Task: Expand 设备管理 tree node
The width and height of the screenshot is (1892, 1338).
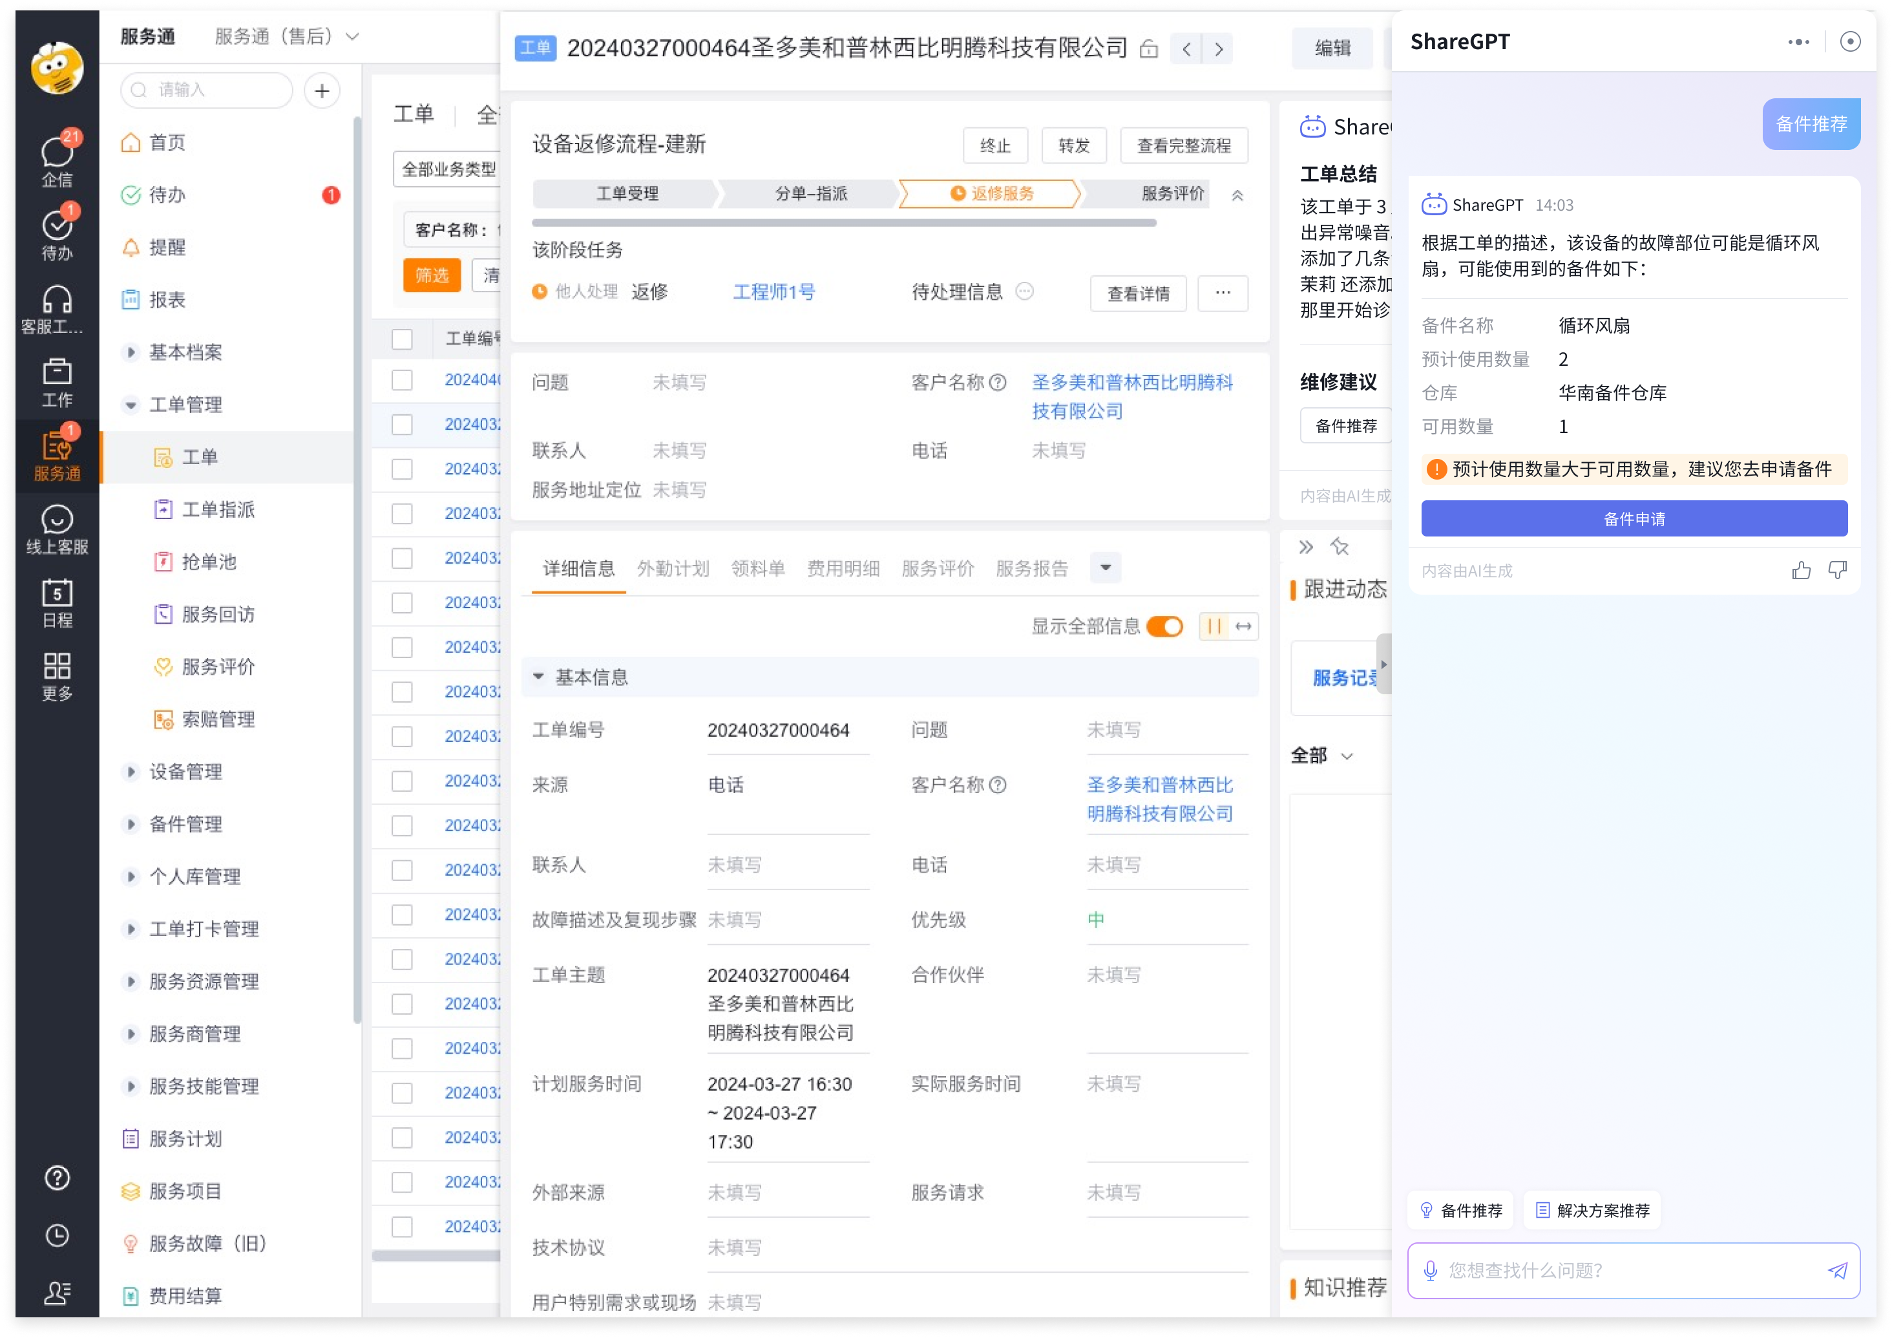Action: (x=130, y=772)
